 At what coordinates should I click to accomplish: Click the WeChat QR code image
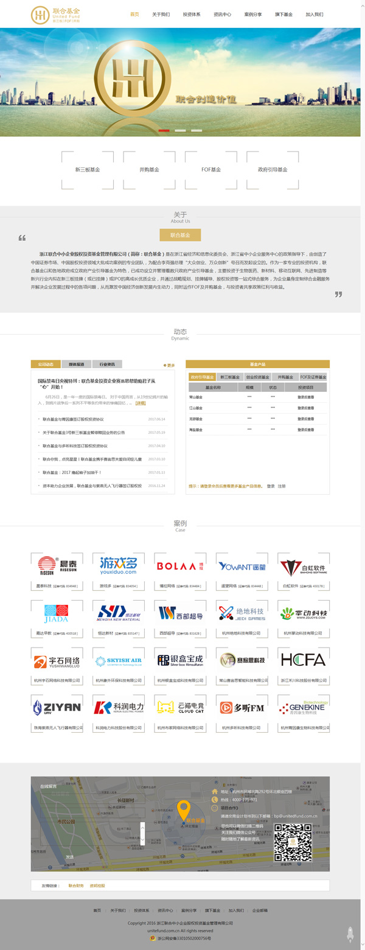coord(293,842)
